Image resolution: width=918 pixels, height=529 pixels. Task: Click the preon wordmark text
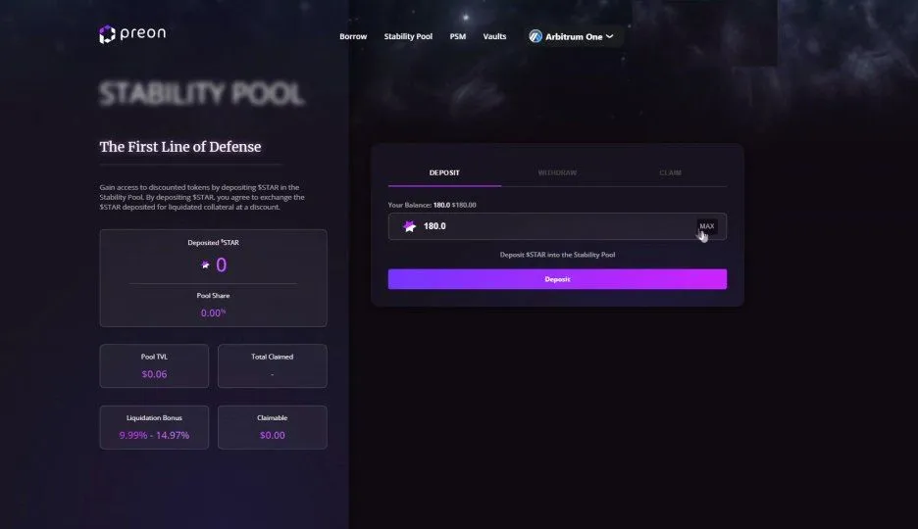tap(143, 33)
